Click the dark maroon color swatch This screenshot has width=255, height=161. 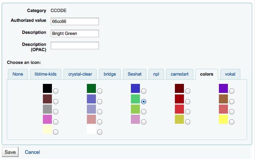coord(180,88)
